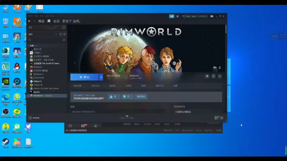Open download icon in rear window
The height and width of the screenshot is (161, 287).
[x=95, y=126]
